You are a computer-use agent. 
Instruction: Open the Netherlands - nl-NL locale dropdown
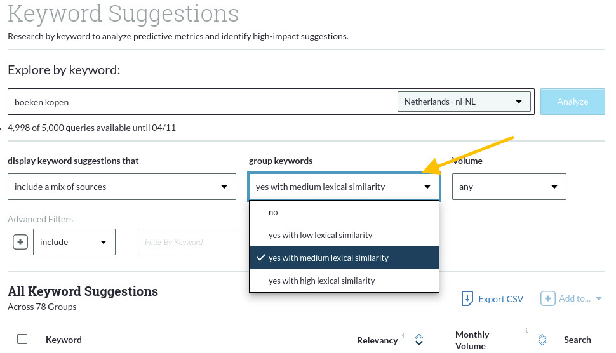(x=464, y=102)
